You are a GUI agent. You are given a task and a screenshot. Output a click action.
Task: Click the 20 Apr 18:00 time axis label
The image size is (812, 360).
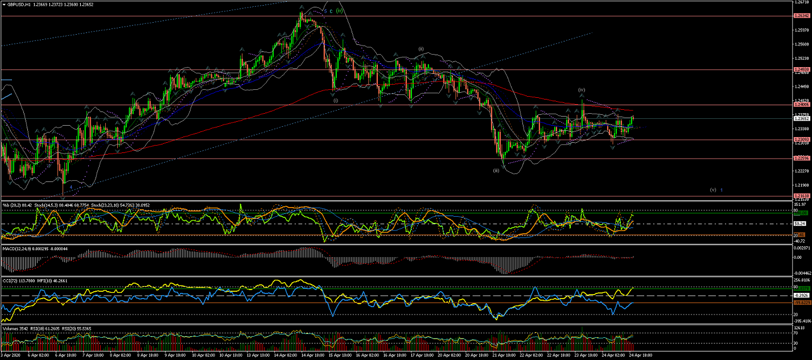(476, 355)
